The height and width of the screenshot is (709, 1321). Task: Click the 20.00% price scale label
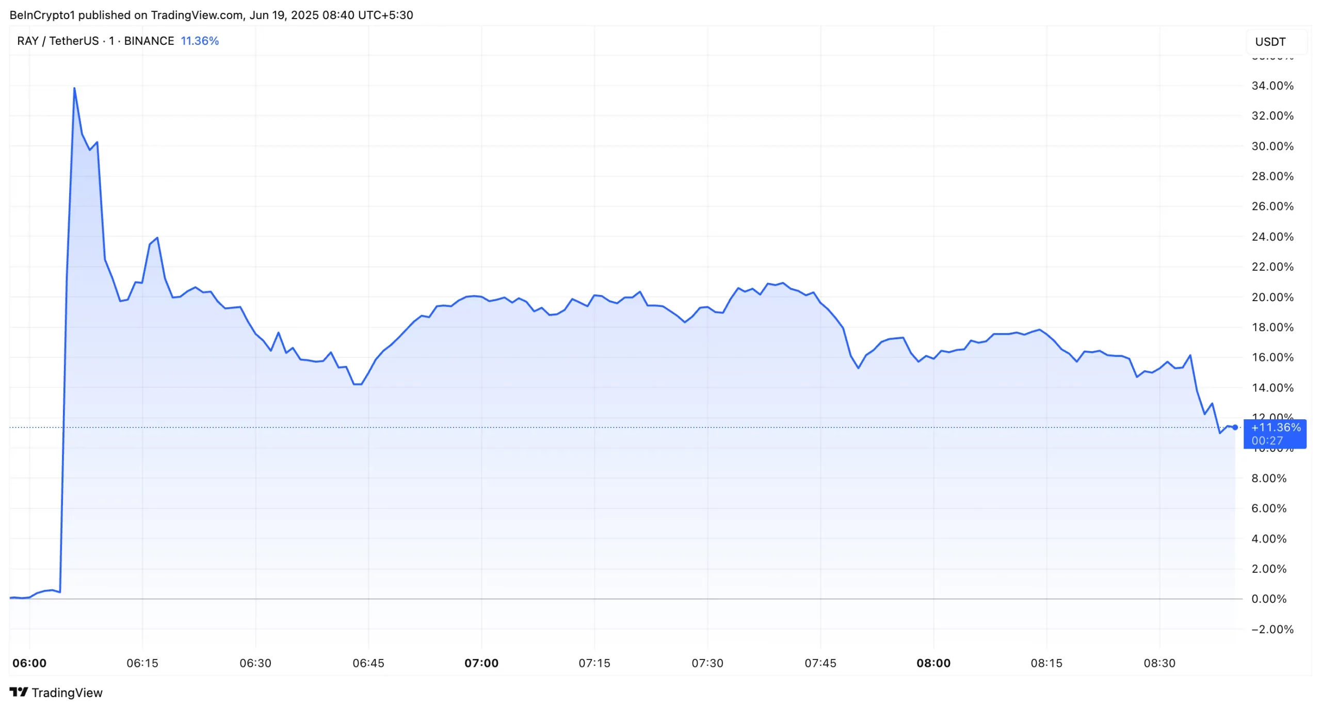click(x=1272, y=297)
